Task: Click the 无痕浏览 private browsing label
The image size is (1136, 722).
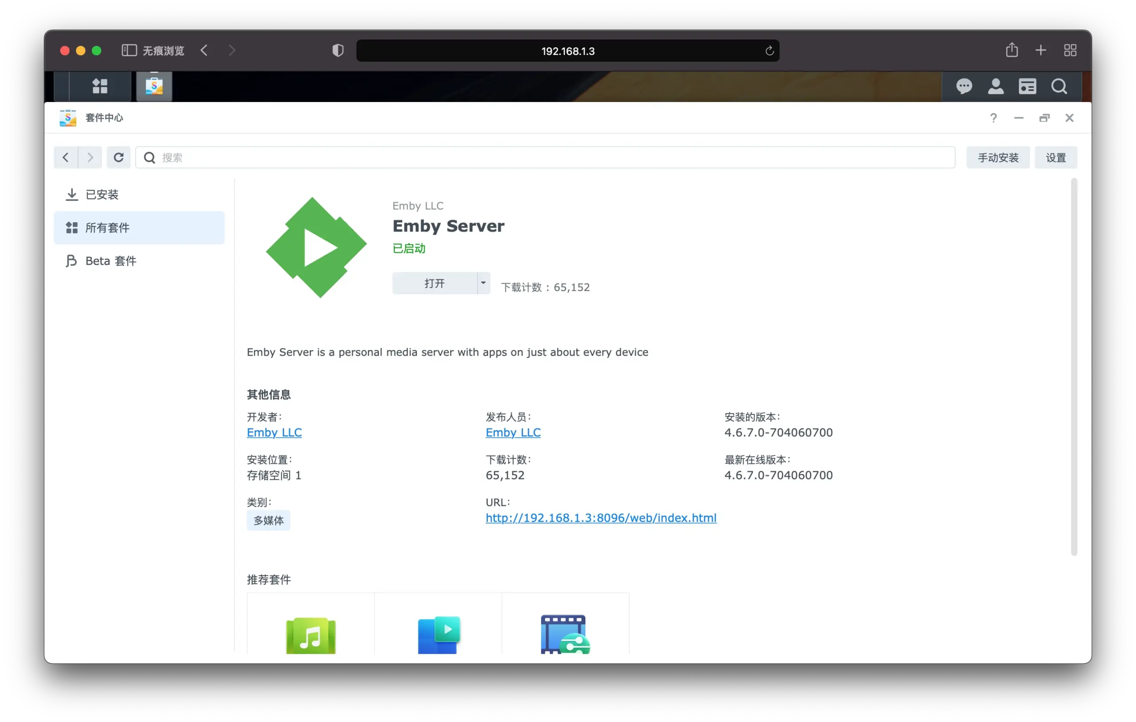Action: pyautogui.click(x=163, y=51)
